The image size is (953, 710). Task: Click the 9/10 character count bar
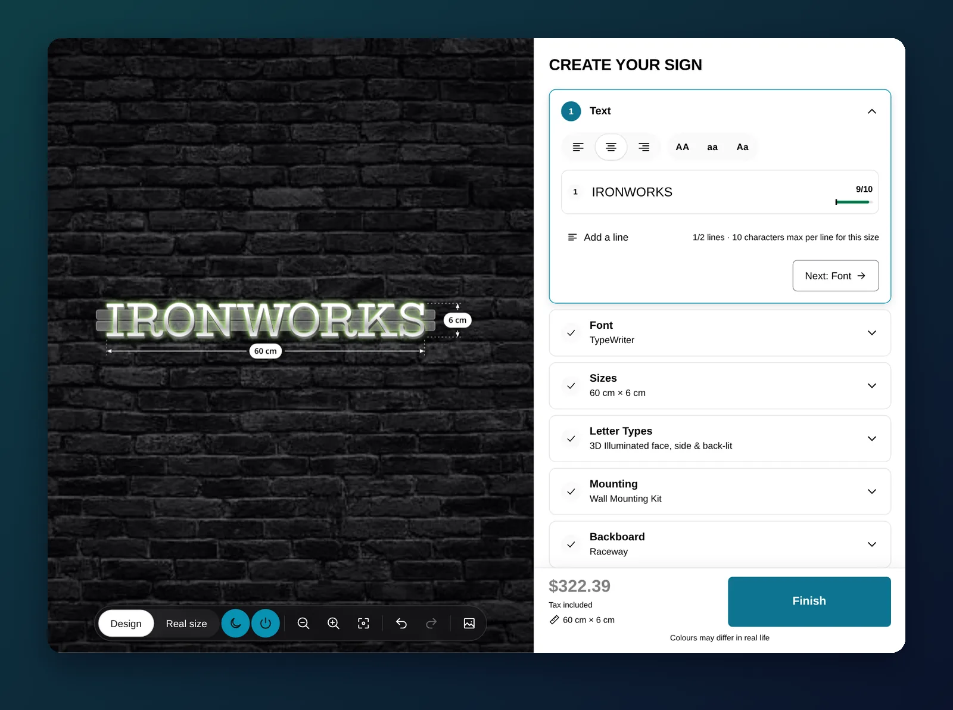tap(854, 202)
